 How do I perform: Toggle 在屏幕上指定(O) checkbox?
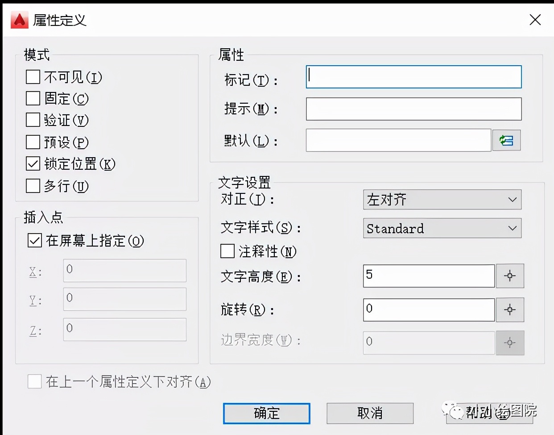pyautogui.click(x=35, y=241)
